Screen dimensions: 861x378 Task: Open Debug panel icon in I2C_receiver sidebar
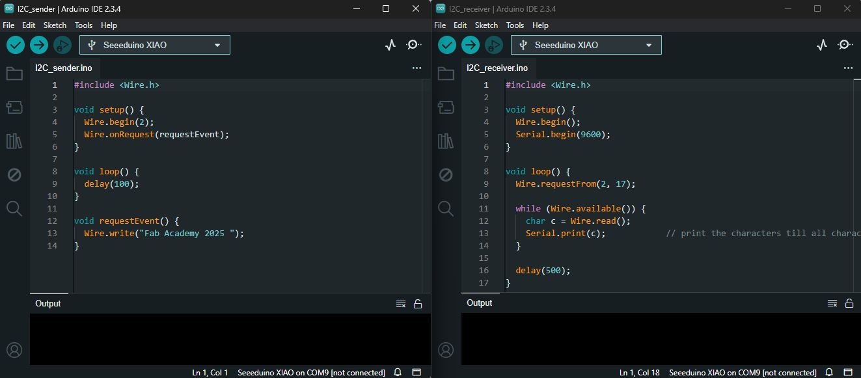pyautogui.click(x=446, y=174)
